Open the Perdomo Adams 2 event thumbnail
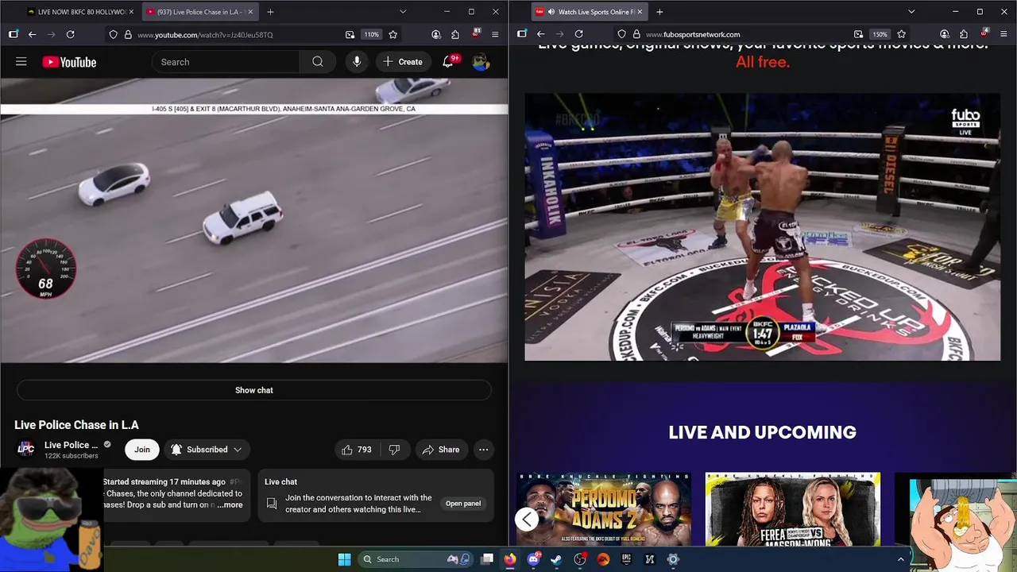This screenshot has height=572, width=1017. pyautogui.click(x=604, y=509)
